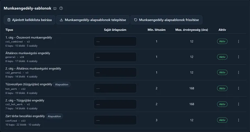The width and height of the screenshot is (250, 132).
Task: Select the Általános munkavégzési engedély title
Action: pos(28,53)
